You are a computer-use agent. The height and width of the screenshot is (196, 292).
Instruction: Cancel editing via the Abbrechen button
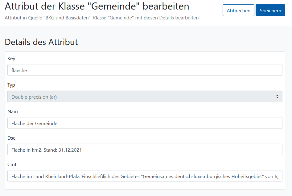238,10
